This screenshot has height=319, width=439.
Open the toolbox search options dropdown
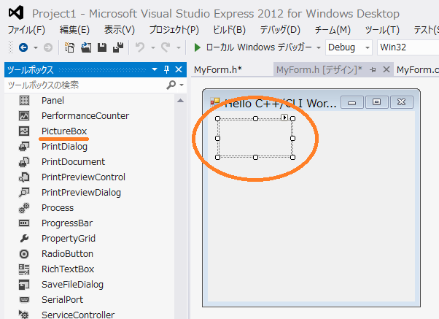pos(182,85)
